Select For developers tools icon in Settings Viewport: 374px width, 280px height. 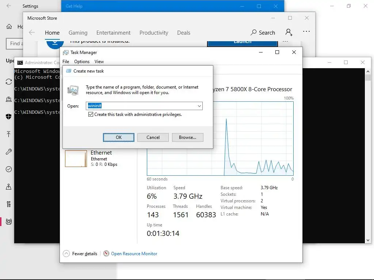coord(9,204)
